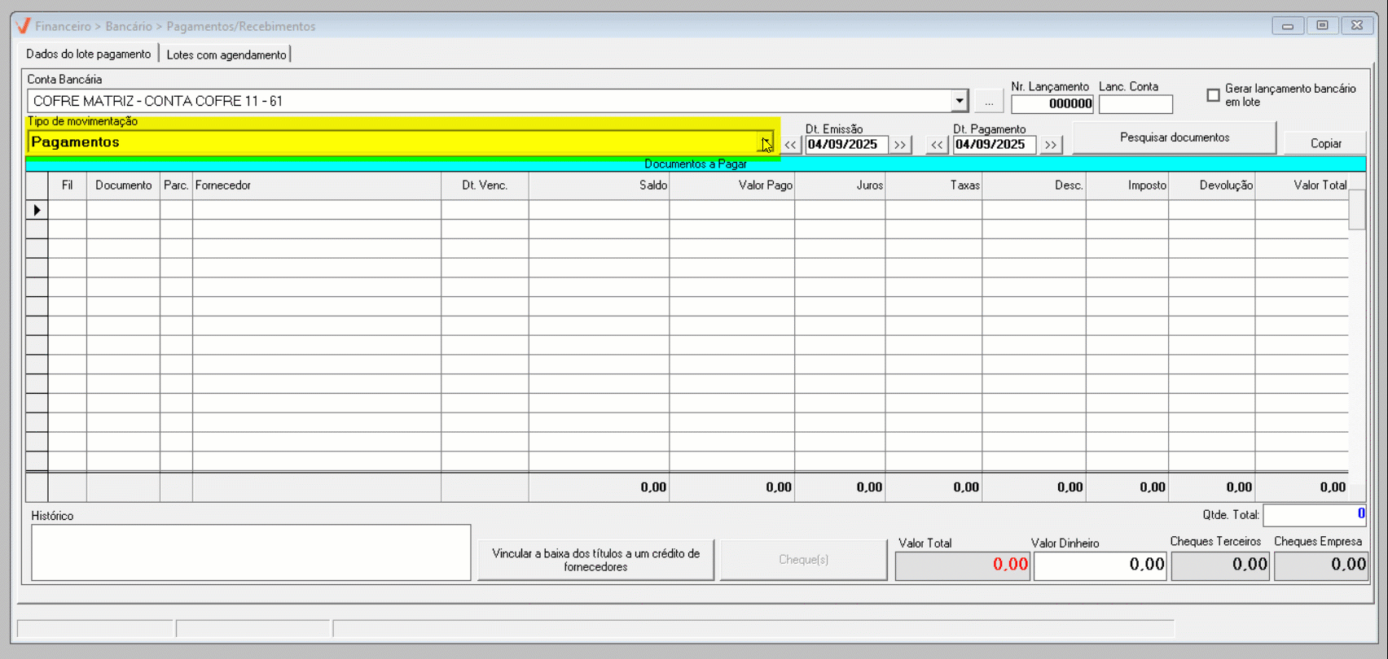Click the Nr. Lançamento field
Image resolution: width=1388 pixels, height=659 pixels.
pyautogui.click(x=1052, y=104)
